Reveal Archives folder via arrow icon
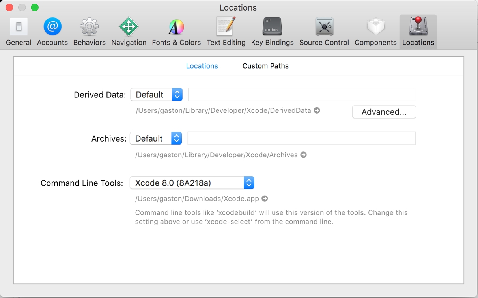 [x=303, y=155]
